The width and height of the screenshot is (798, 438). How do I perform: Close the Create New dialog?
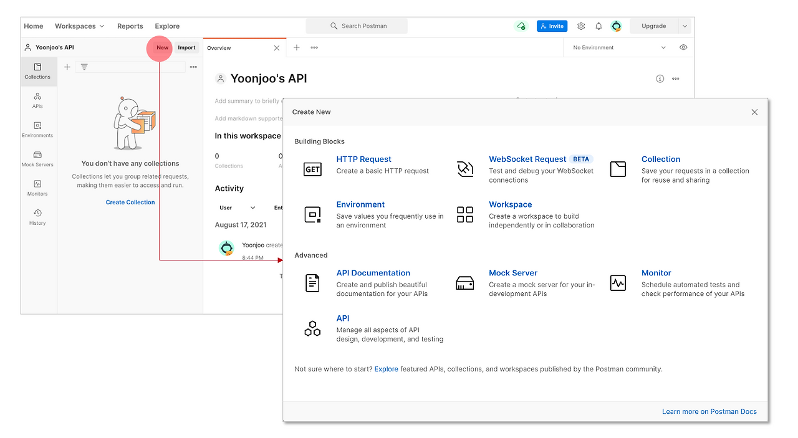tap(754, 112)
